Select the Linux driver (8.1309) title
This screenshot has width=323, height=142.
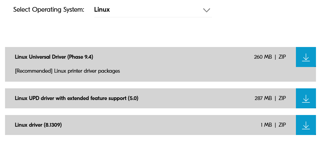pyautogui.click(x=38, y=125)
